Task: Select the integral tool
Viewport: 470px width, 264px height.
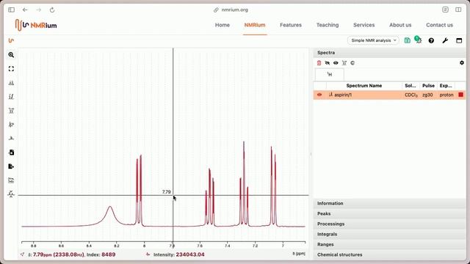Action: pos(11,97)
